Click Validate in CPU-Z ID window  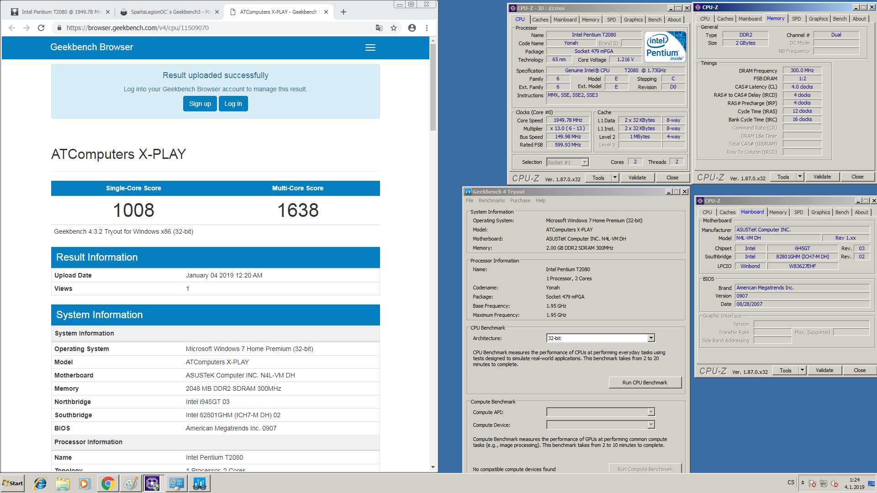[x=637, y=178]
